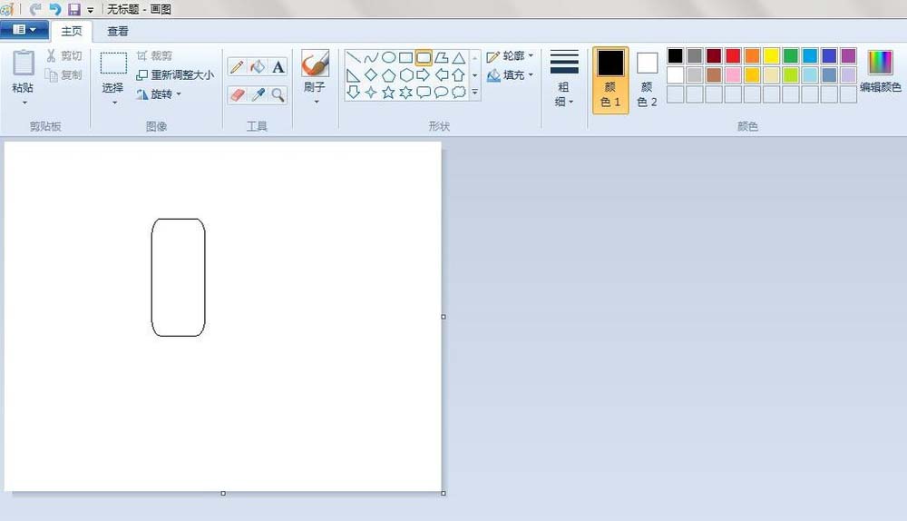Select the Color picker eyedropper tool

(x=258, y=94)
